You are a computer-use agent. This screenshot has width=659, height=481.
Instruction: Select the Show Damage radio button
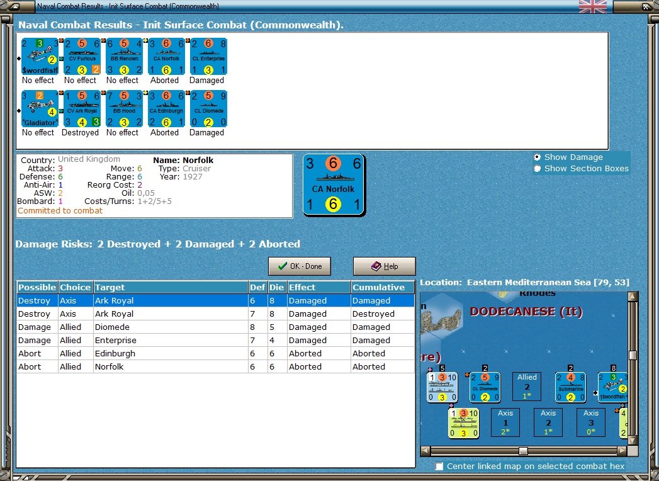(537, 157)
